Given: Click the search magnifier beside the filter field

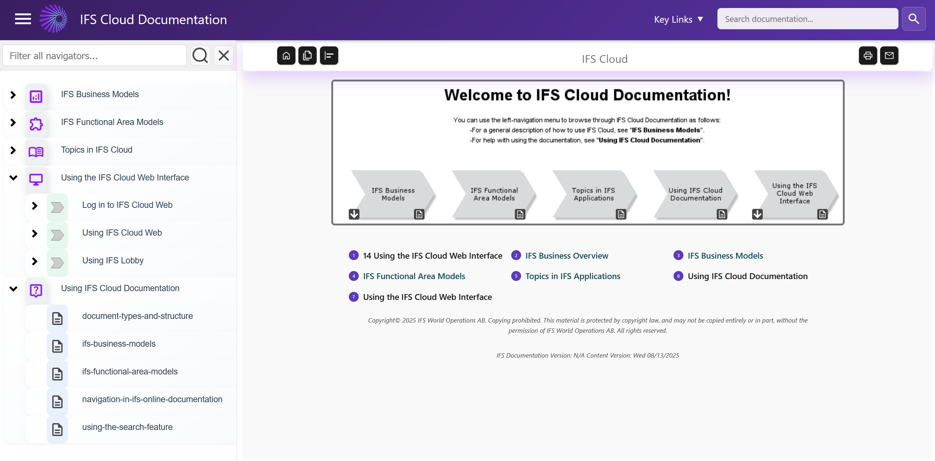Looking at the screenshot, I should pos(200,56).
